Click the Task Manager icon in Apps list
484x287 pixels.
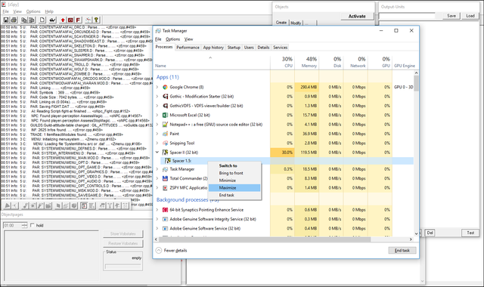(165, 169)
